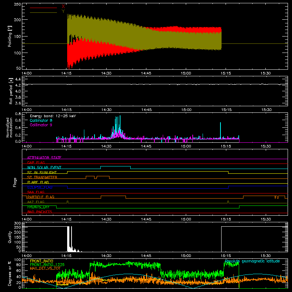Click the 250 value on Pointing axis

pos(17,4)
